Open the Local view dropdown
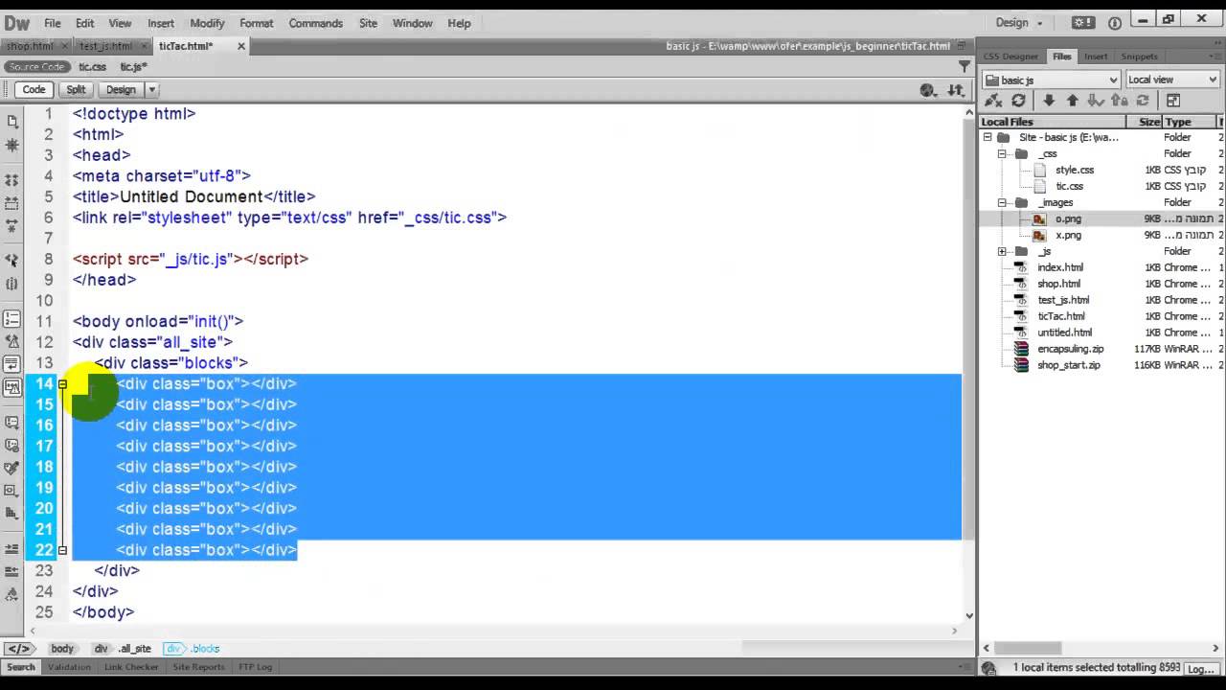The image size is (1226, 690). tap(1172, 80)
